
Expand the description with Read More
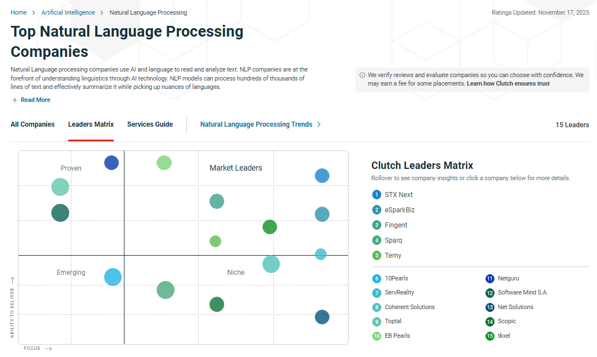[x=31, y=100]
